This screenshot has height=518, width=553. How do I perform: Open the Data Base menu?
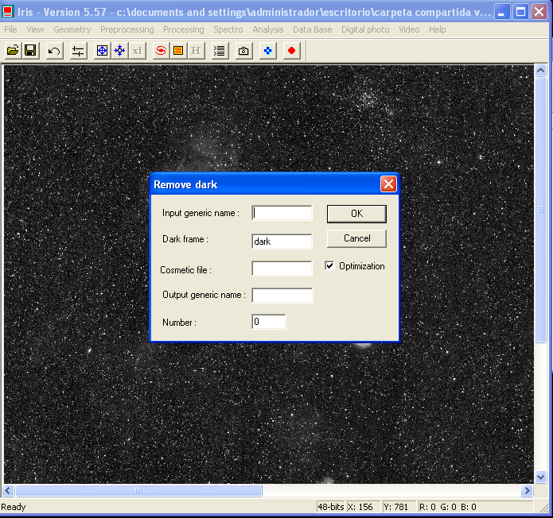pos(313,29)
